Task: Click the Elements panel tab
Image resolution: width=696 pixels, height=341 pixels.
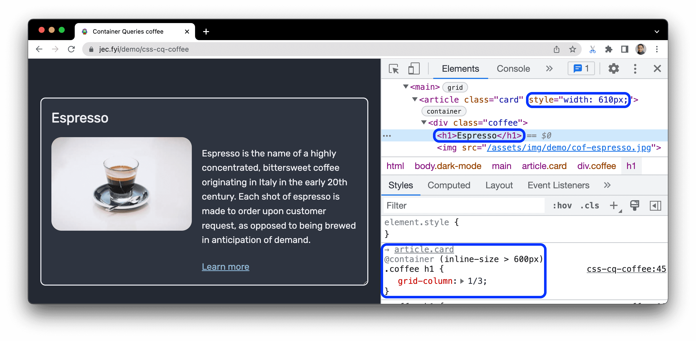Action: point(460,69)
